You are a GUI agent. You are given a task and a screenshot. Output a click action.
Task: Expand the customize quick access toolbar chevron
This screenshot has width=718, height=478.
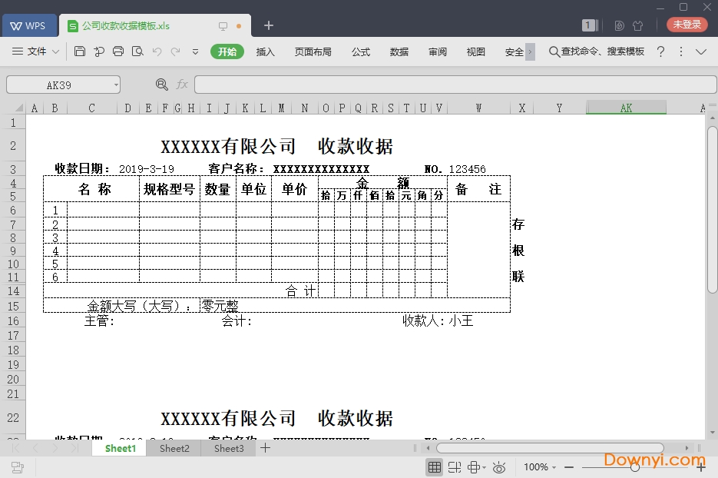[196, 51]
